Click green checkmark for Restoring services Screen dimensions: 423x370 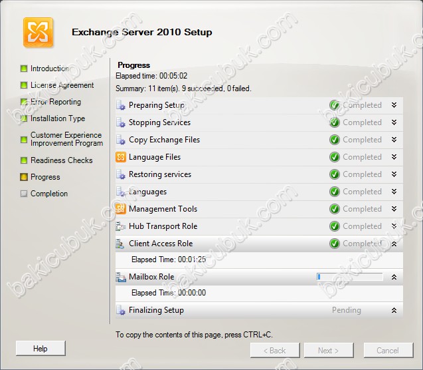335,174
